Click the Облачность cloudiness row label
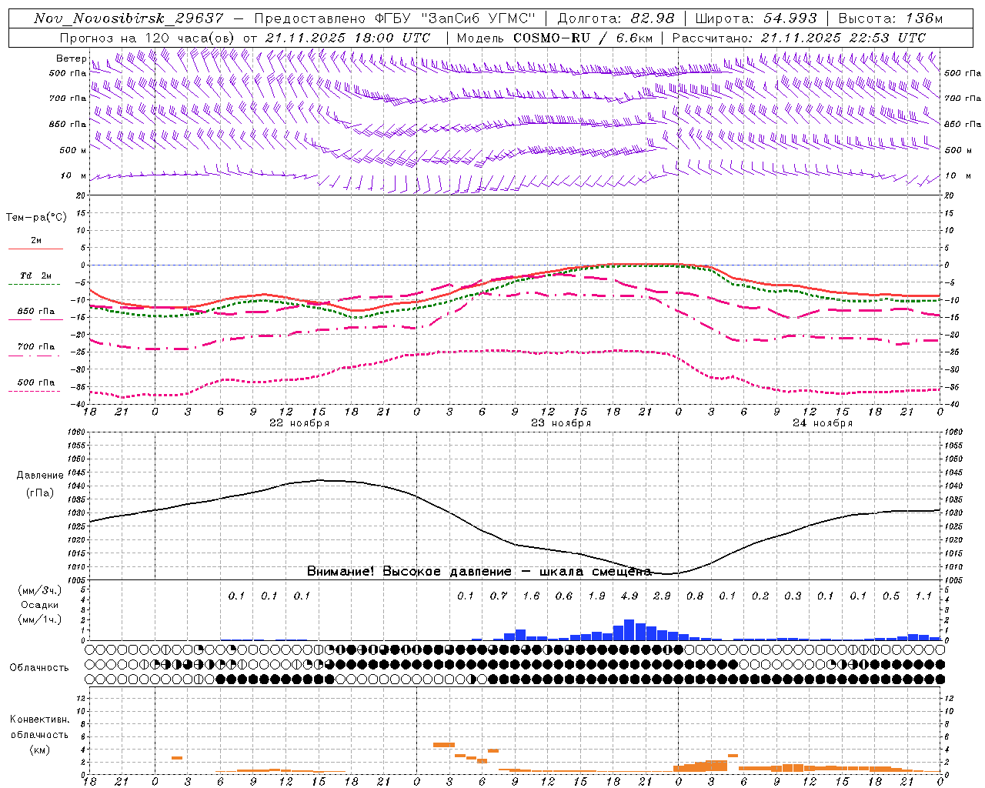 [x=39, y=667]
